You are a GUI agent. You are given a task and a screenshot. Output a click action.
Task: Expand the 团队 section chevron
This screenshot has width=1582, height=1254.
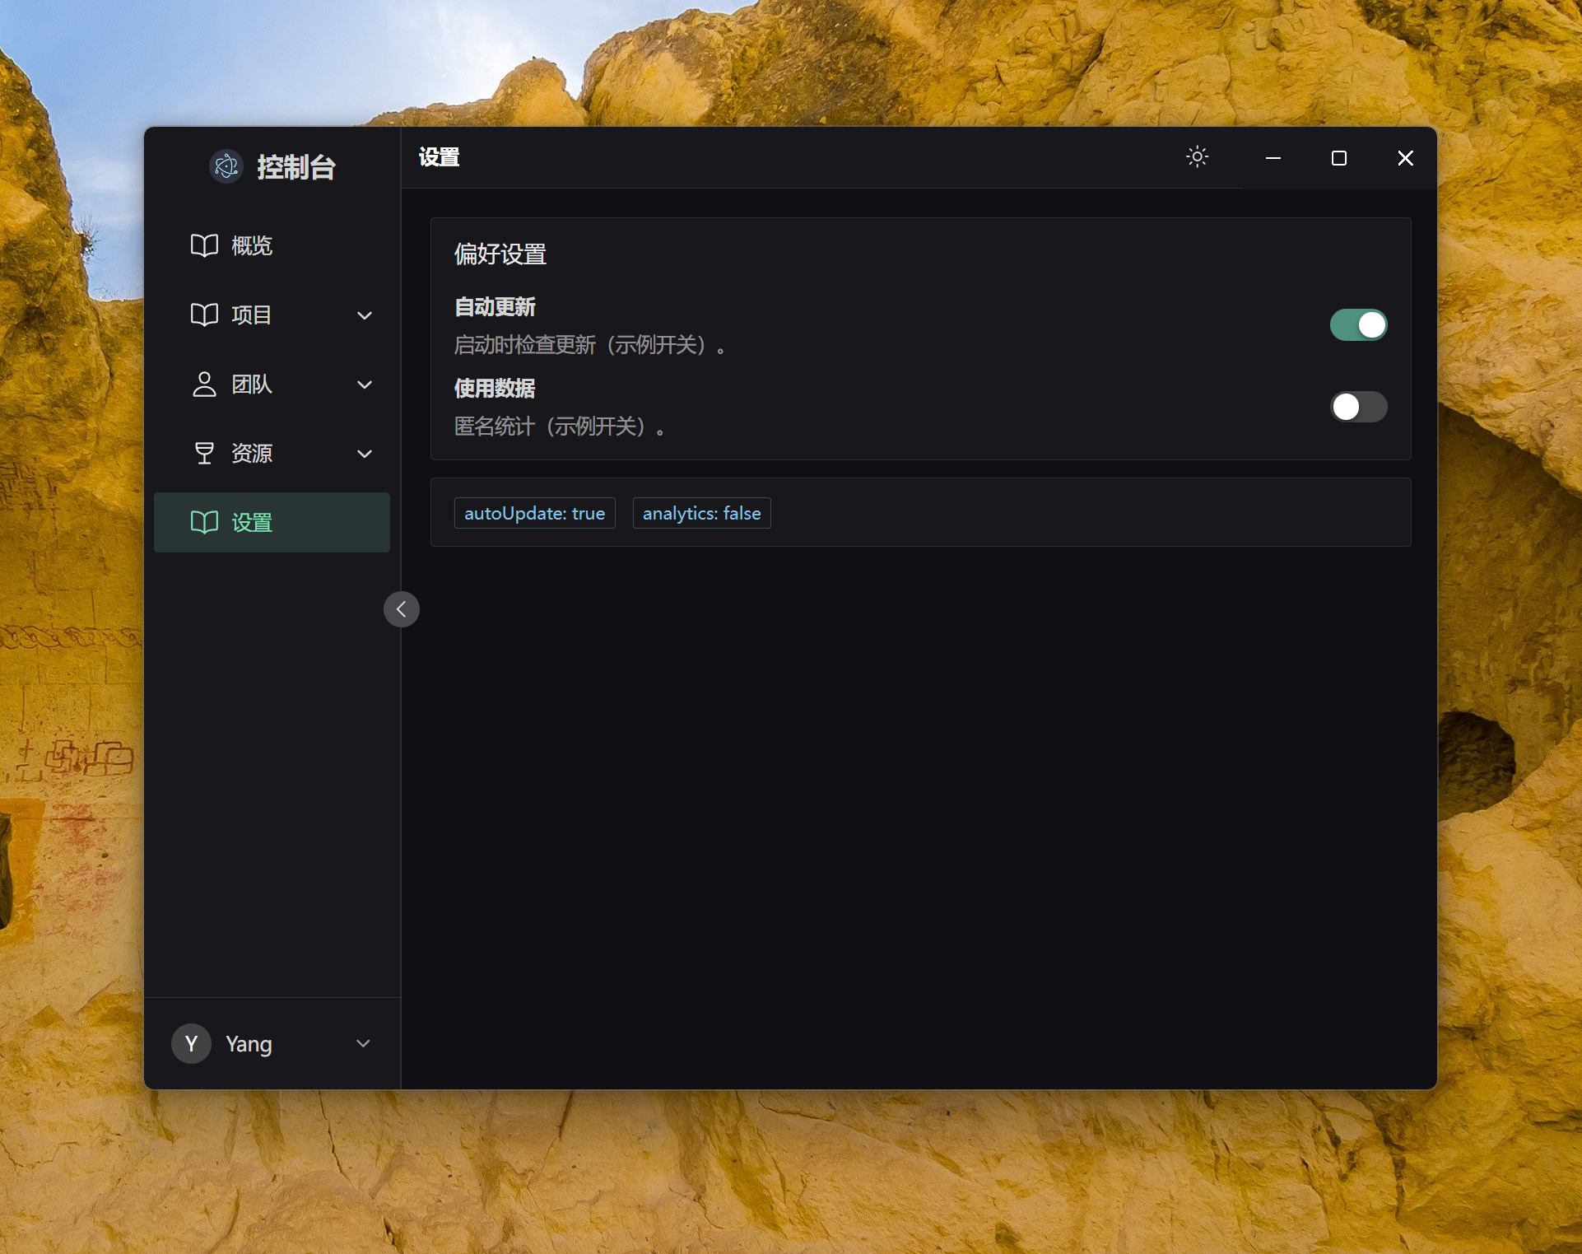364,385
